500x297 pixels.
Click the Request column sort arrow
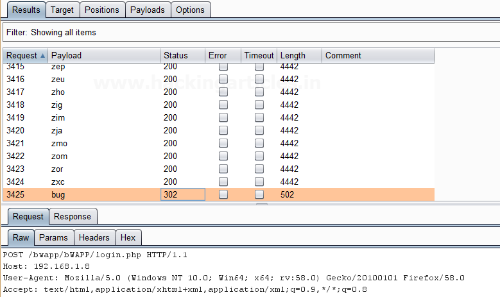point(43,55)
